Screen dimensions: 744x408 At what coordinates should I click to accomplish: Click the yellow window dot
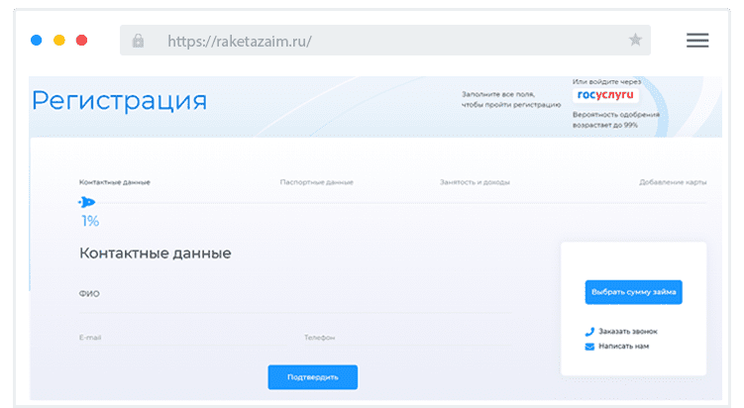click(x=59, y=41)
